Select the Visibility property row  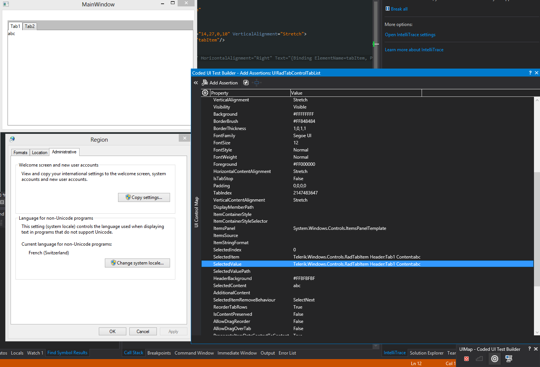[367, 107]
